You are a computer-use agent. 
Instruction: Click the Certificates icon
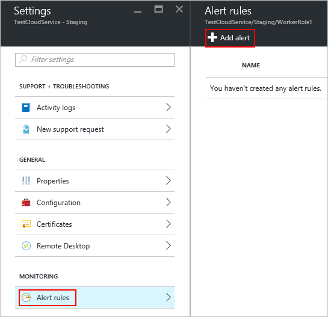[x=26, y=224]
